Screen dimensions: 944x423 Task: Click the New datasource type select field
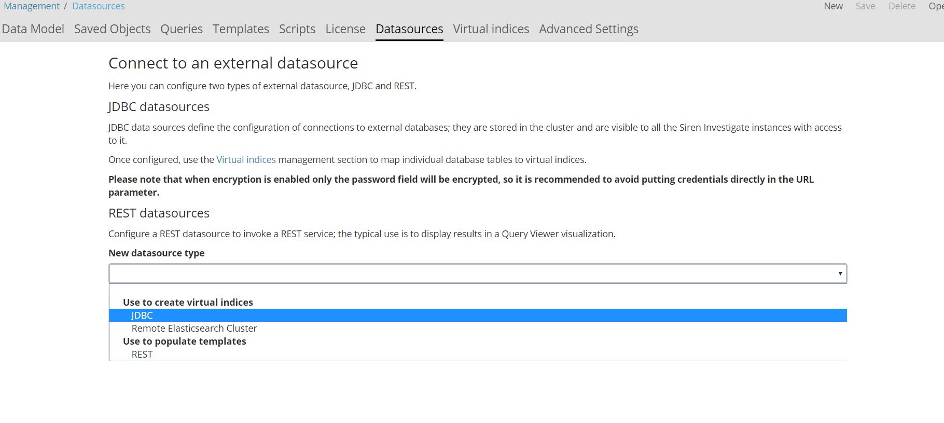467,274
